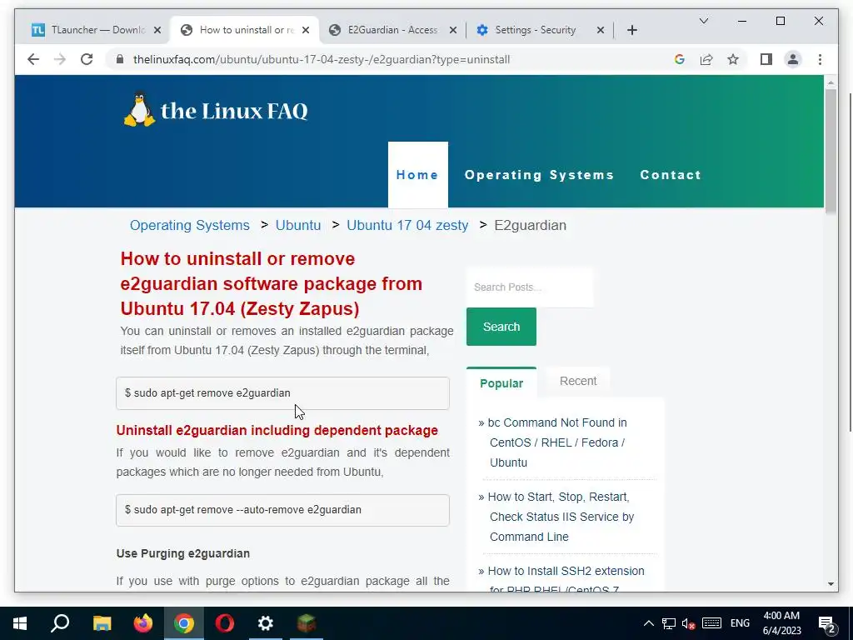Viewport: 853px width, 640px height.
Task: Open the Operating Systems navigation item
Action: point(539,175)
